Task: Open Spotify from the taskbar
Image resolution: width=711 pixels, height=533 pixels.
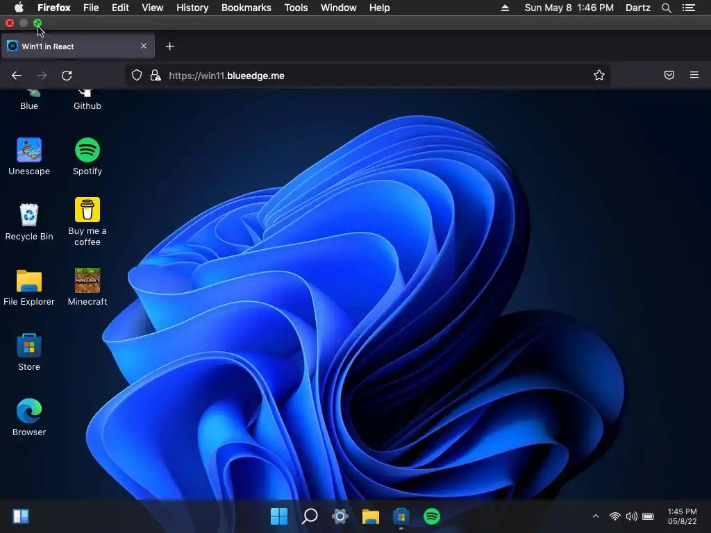Action: tap(432, 516)
